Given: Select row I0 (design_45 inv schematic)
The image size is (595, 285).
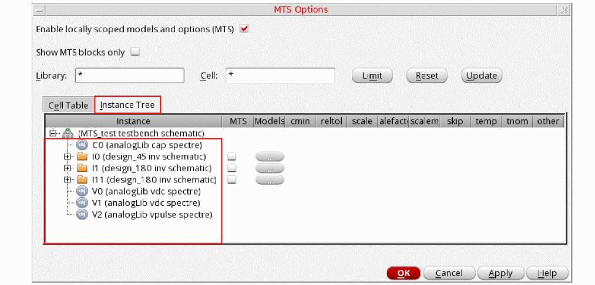Looking at the screenshot, I should (x=149, y=157).
